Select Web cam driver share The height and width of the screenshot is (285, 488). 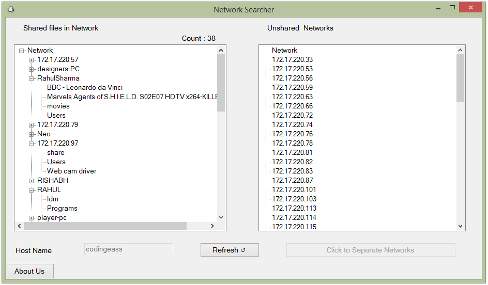tap(71, 171)
